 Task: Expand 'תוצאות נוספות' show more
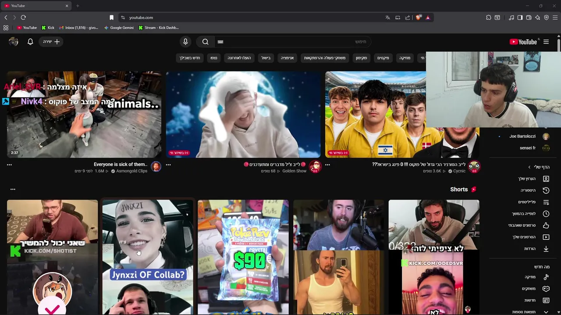(533, 311)
